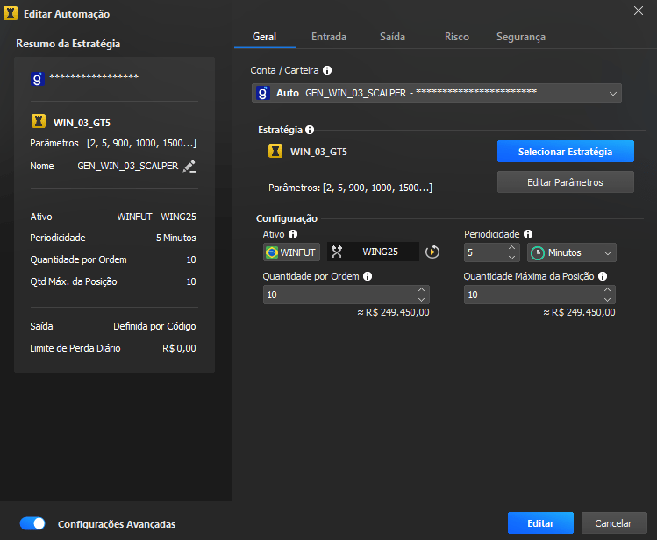Image resolution: width=657 pixels, height=540 pixels.
Task: Click the info icon next to Estratégia
Action: tap(310, 129)
